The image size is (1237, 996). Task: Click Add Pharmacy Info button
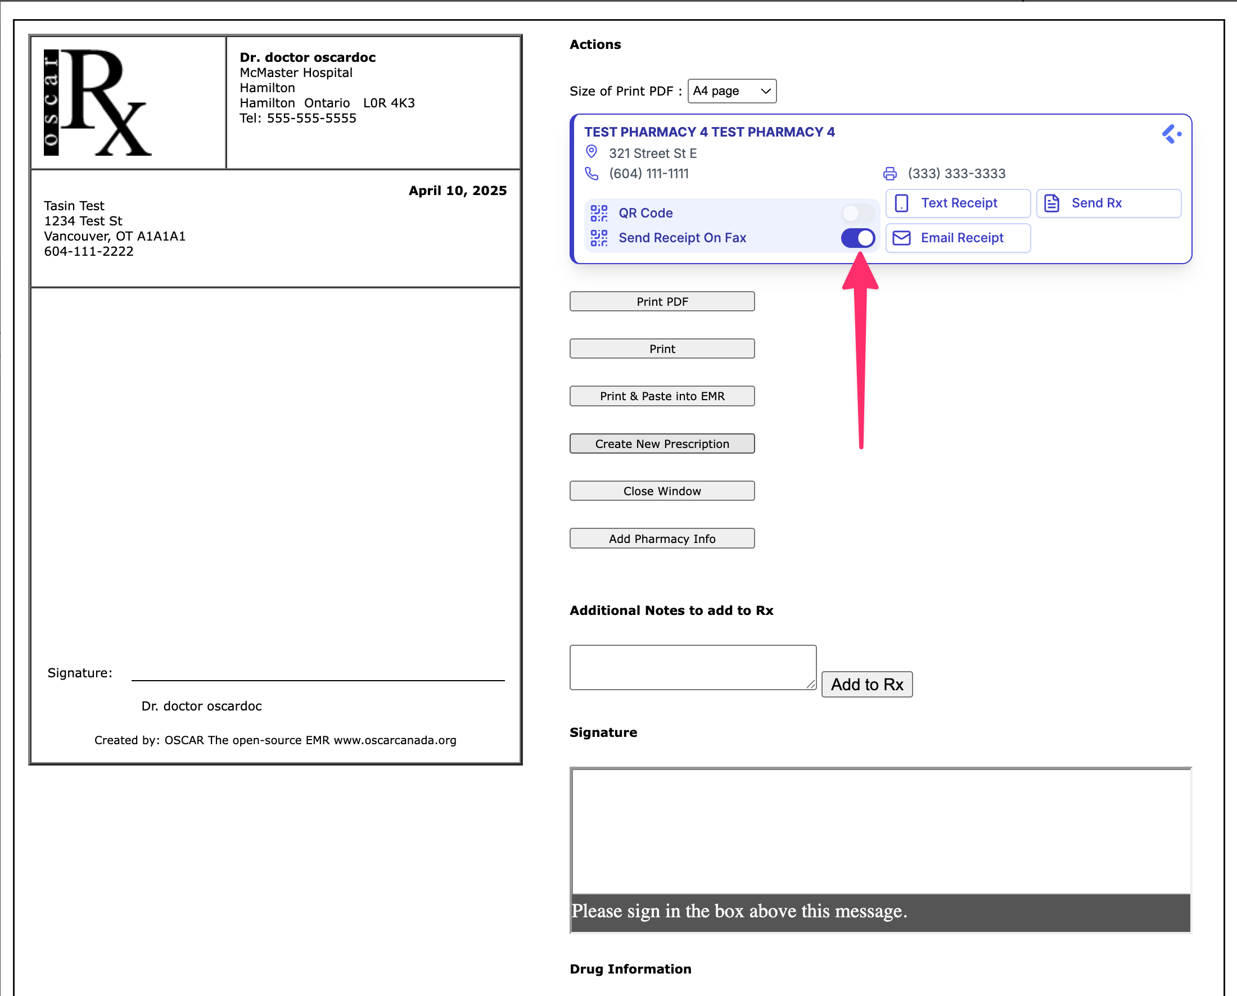[662, 538]
